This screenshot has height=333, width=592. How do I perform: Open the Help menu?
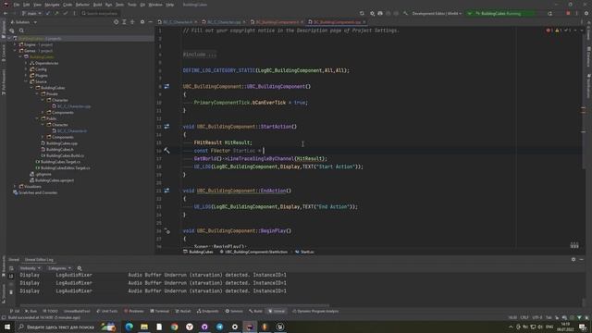coord(170,5)
